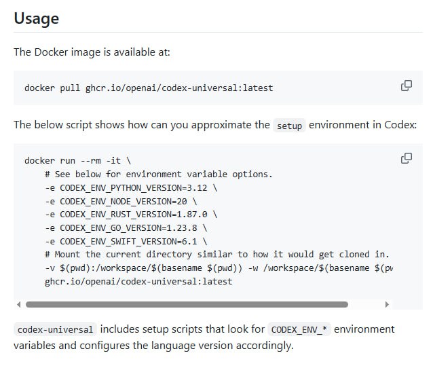Copy the docker run script
This screenshot has width=433, height=368.
(407, 158)
